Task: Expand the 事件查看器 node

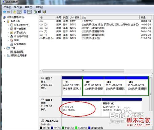Action: (8, 29)
